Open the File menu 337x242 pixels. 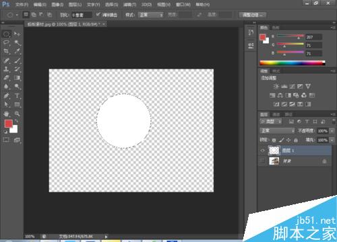tap(22, 5)
